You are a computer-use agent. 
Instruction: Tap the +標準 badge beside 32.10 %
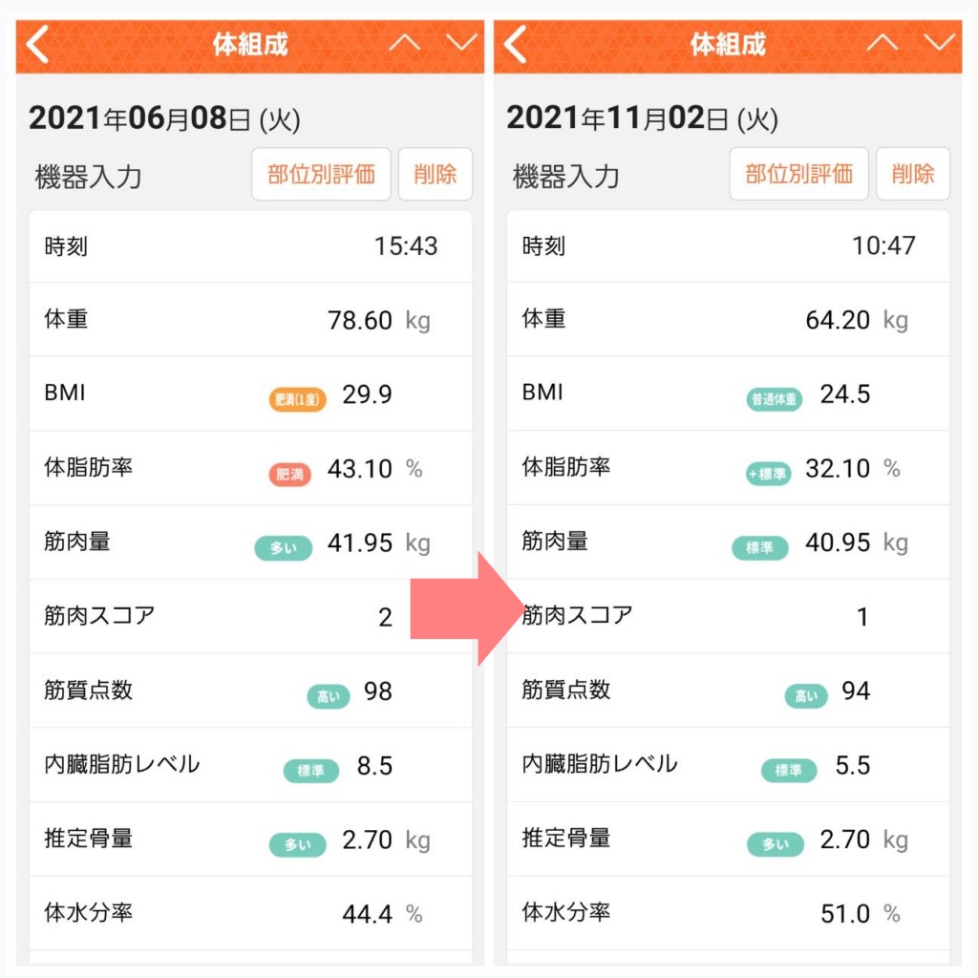pos(768,474)
